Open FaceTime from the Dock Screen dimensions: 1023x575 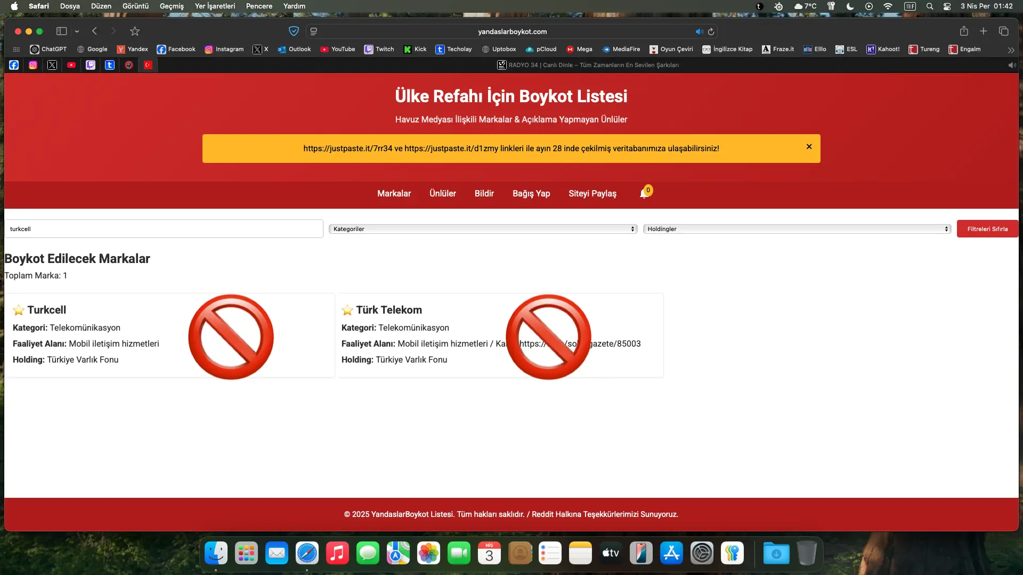click(459, 554)
